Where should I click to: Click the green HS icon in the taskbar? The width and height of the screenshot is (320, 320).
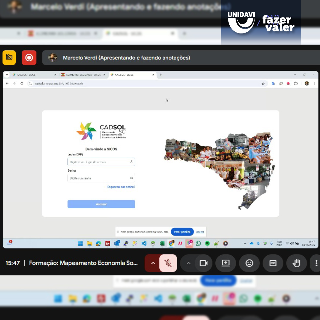click(153, 243)
